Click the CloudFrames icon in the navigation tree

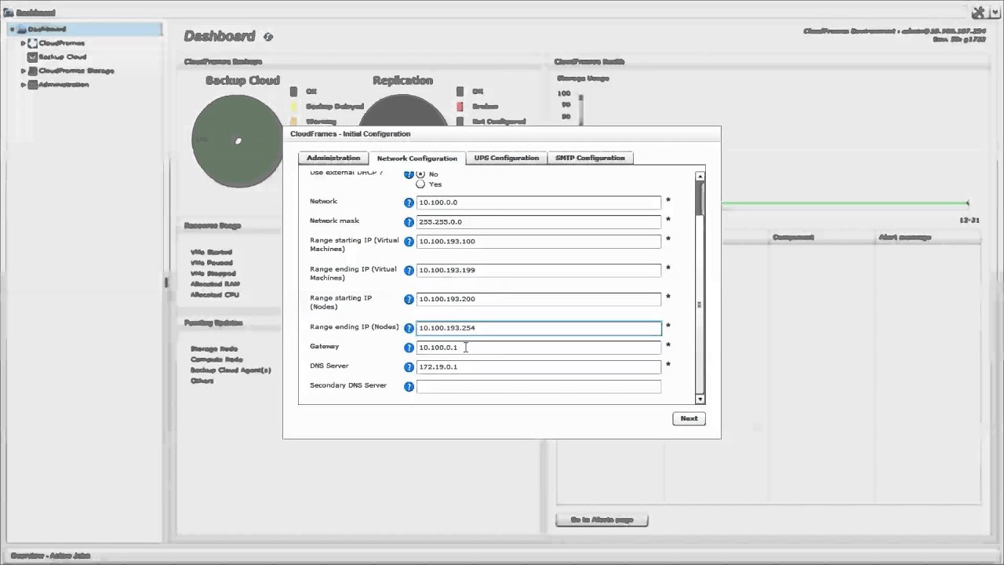click(32, 43)
